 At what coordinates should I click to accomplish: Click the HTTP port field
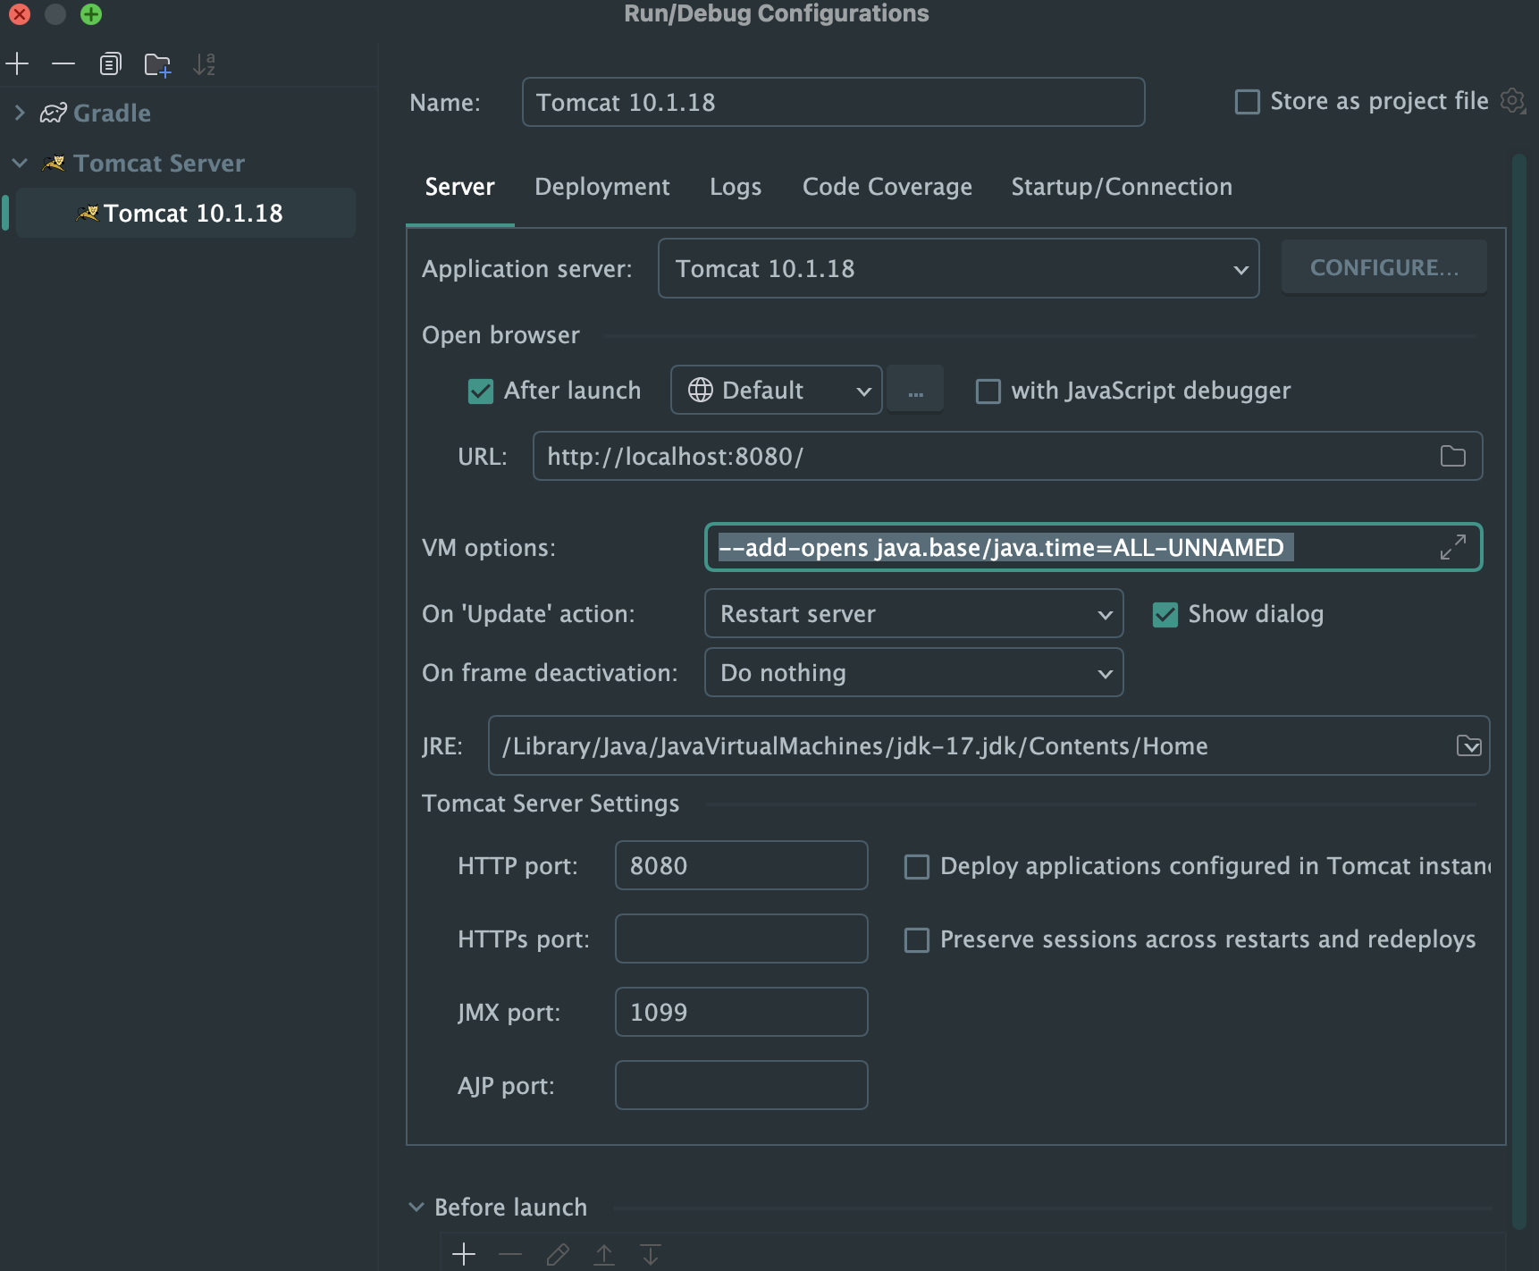click(741, 865)
